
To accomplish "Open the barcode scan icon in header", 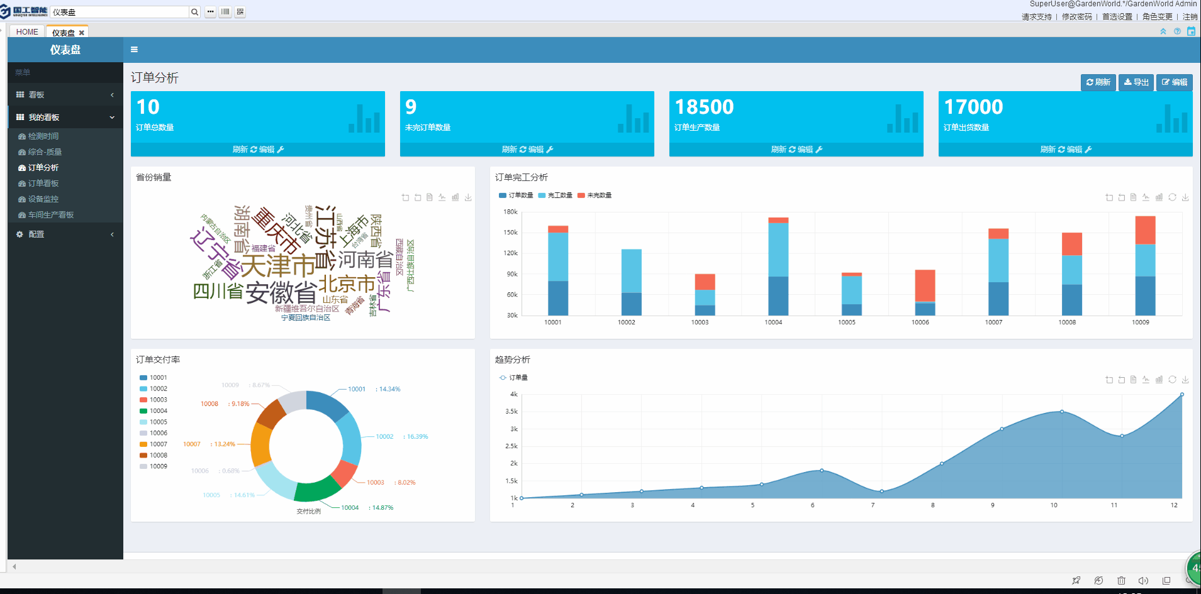I will point(225,12).
